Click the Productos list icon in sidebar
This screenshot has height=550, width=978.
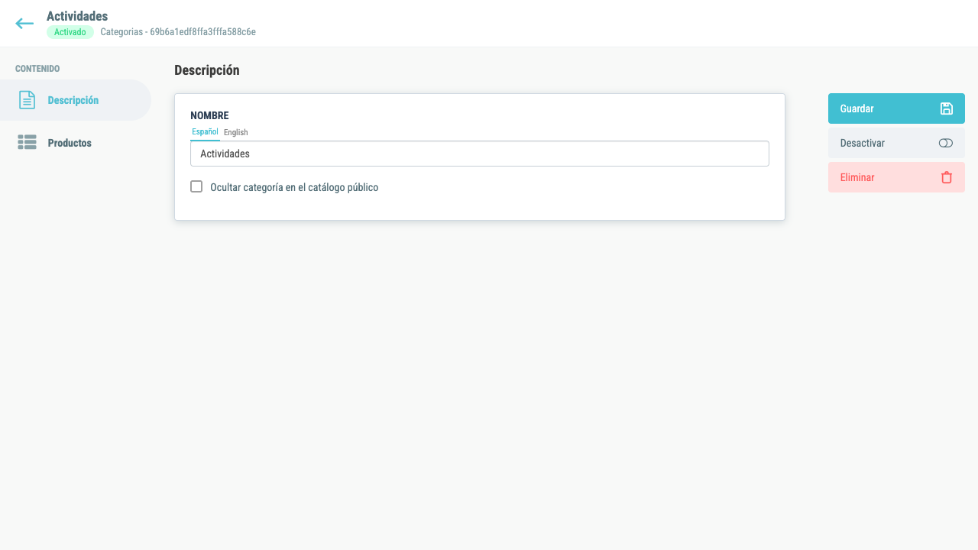[27, 143]
